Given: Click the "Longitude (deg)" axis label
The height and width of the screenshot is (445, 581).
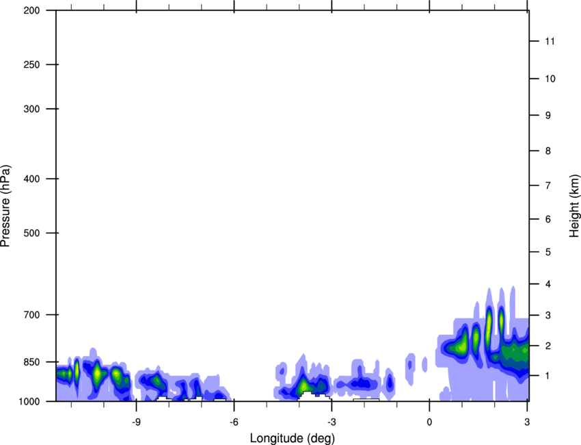Looking at the screenshot, I should click(x=293, y=438).
